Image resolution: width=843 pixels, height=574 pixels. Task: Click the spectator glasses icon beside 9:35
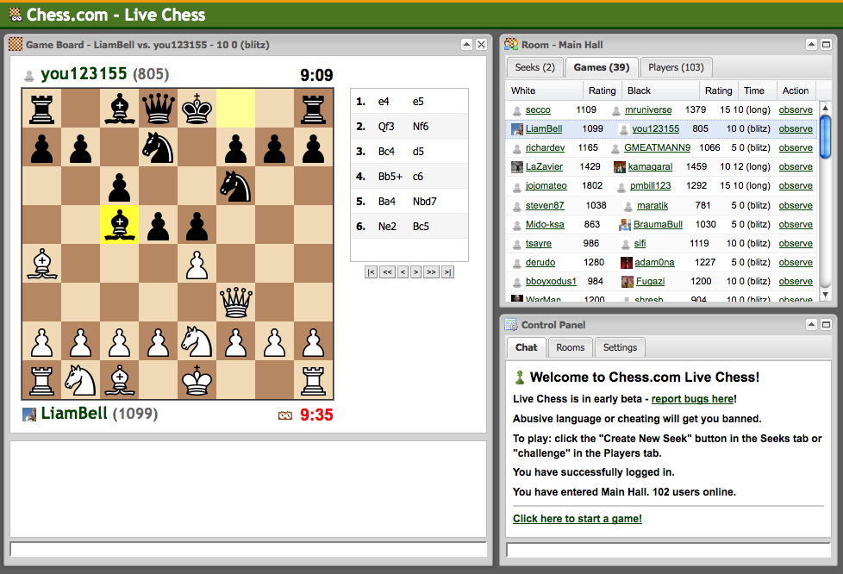point(285,415)
